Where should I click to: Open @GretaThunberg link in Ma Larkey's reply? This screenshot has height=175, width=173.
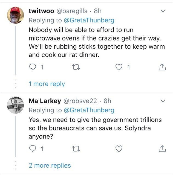[x=89, y=110]
